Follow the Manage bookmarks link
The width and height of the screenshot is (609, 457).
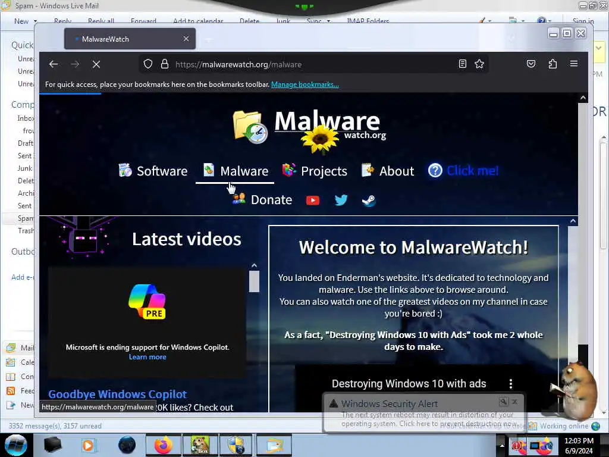305,84
